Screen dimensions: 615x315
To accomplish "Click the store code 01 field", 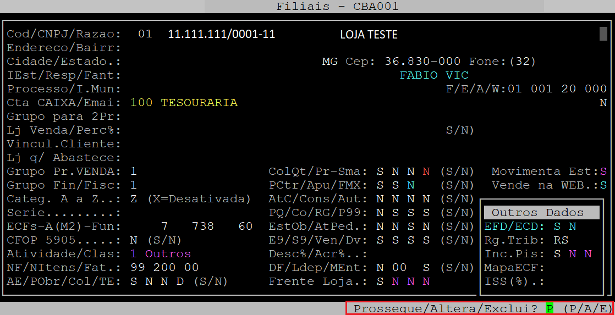I will (145, 34).
